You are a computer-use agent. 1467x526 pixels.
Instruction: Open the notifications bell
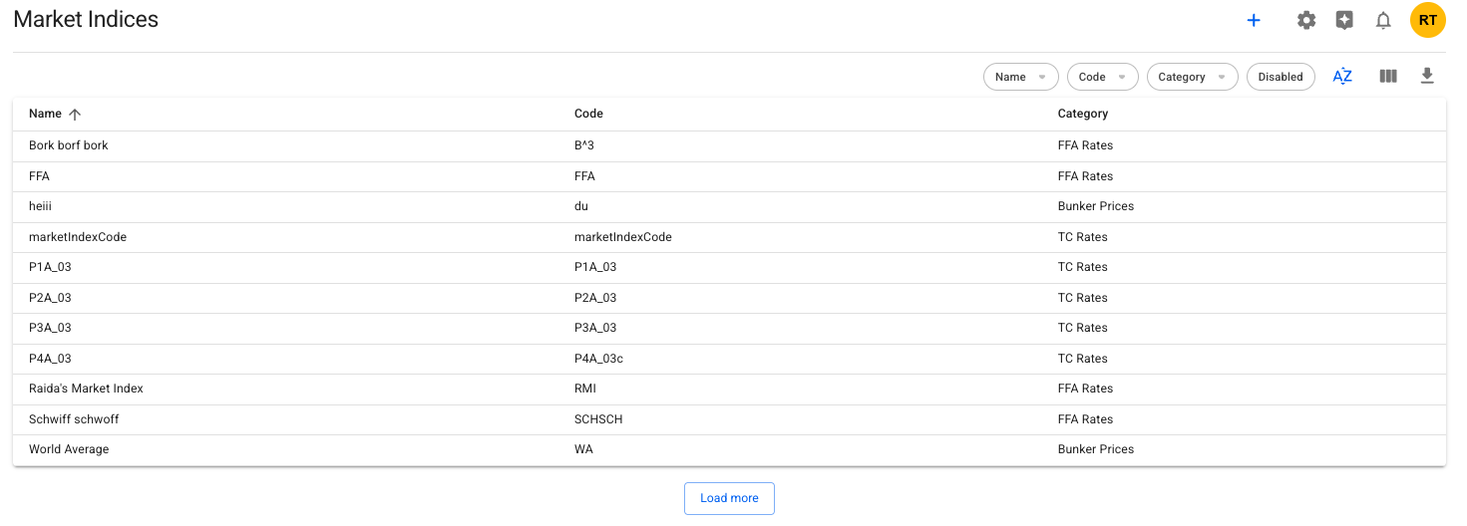click(x=1383, y=20)
